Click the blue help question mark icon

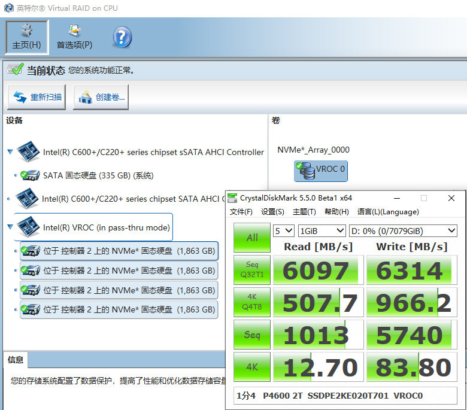pyautogui.click(x=122, y=37)
